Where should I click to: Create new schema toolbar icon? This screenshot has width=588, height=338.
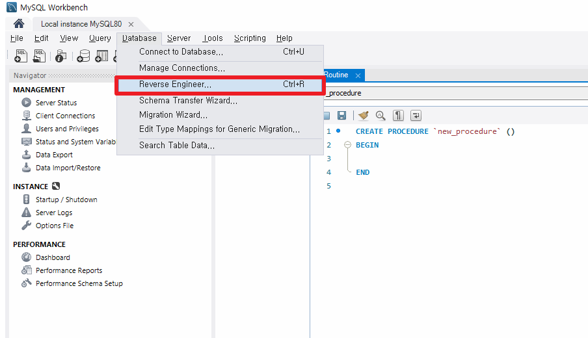click(83, 56)
